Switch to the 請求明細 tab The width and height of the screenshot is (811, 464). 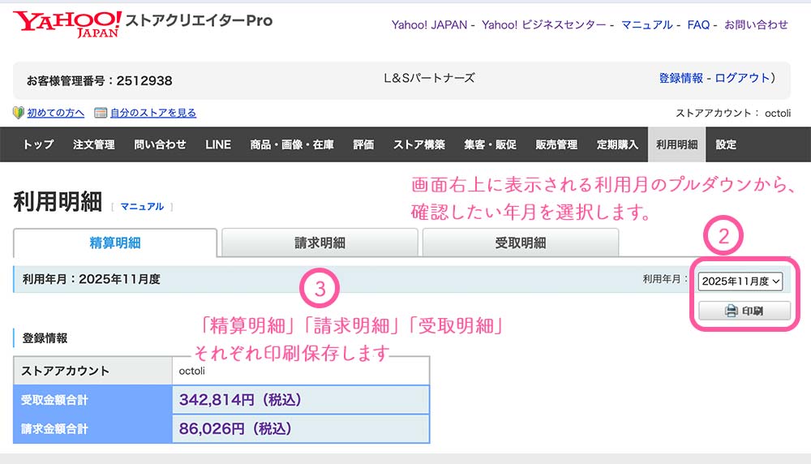tap(320, 243)
